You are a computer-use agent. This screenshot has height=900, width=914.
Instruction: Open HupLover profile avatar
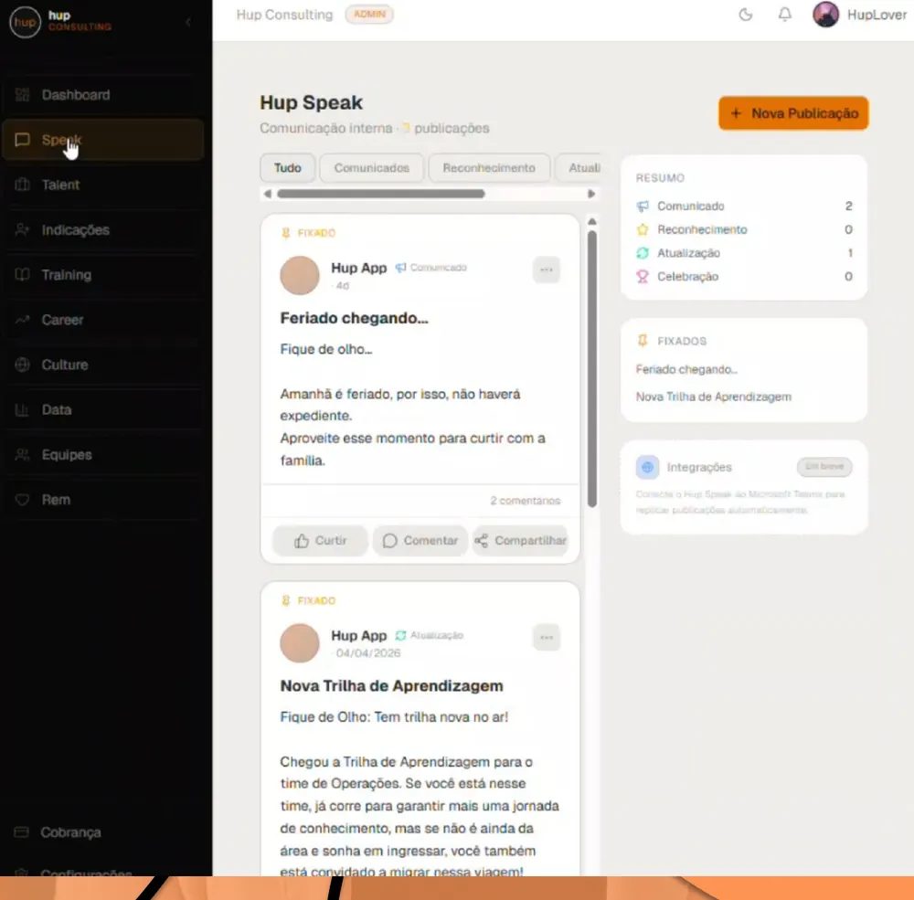pos(826,15)
